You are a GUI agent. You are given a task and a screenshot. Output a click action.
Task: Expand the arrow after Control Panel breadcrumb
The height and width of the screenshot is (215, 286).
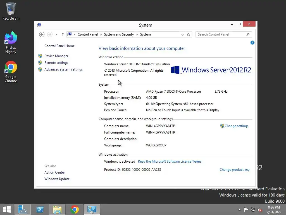click(101, 34)
